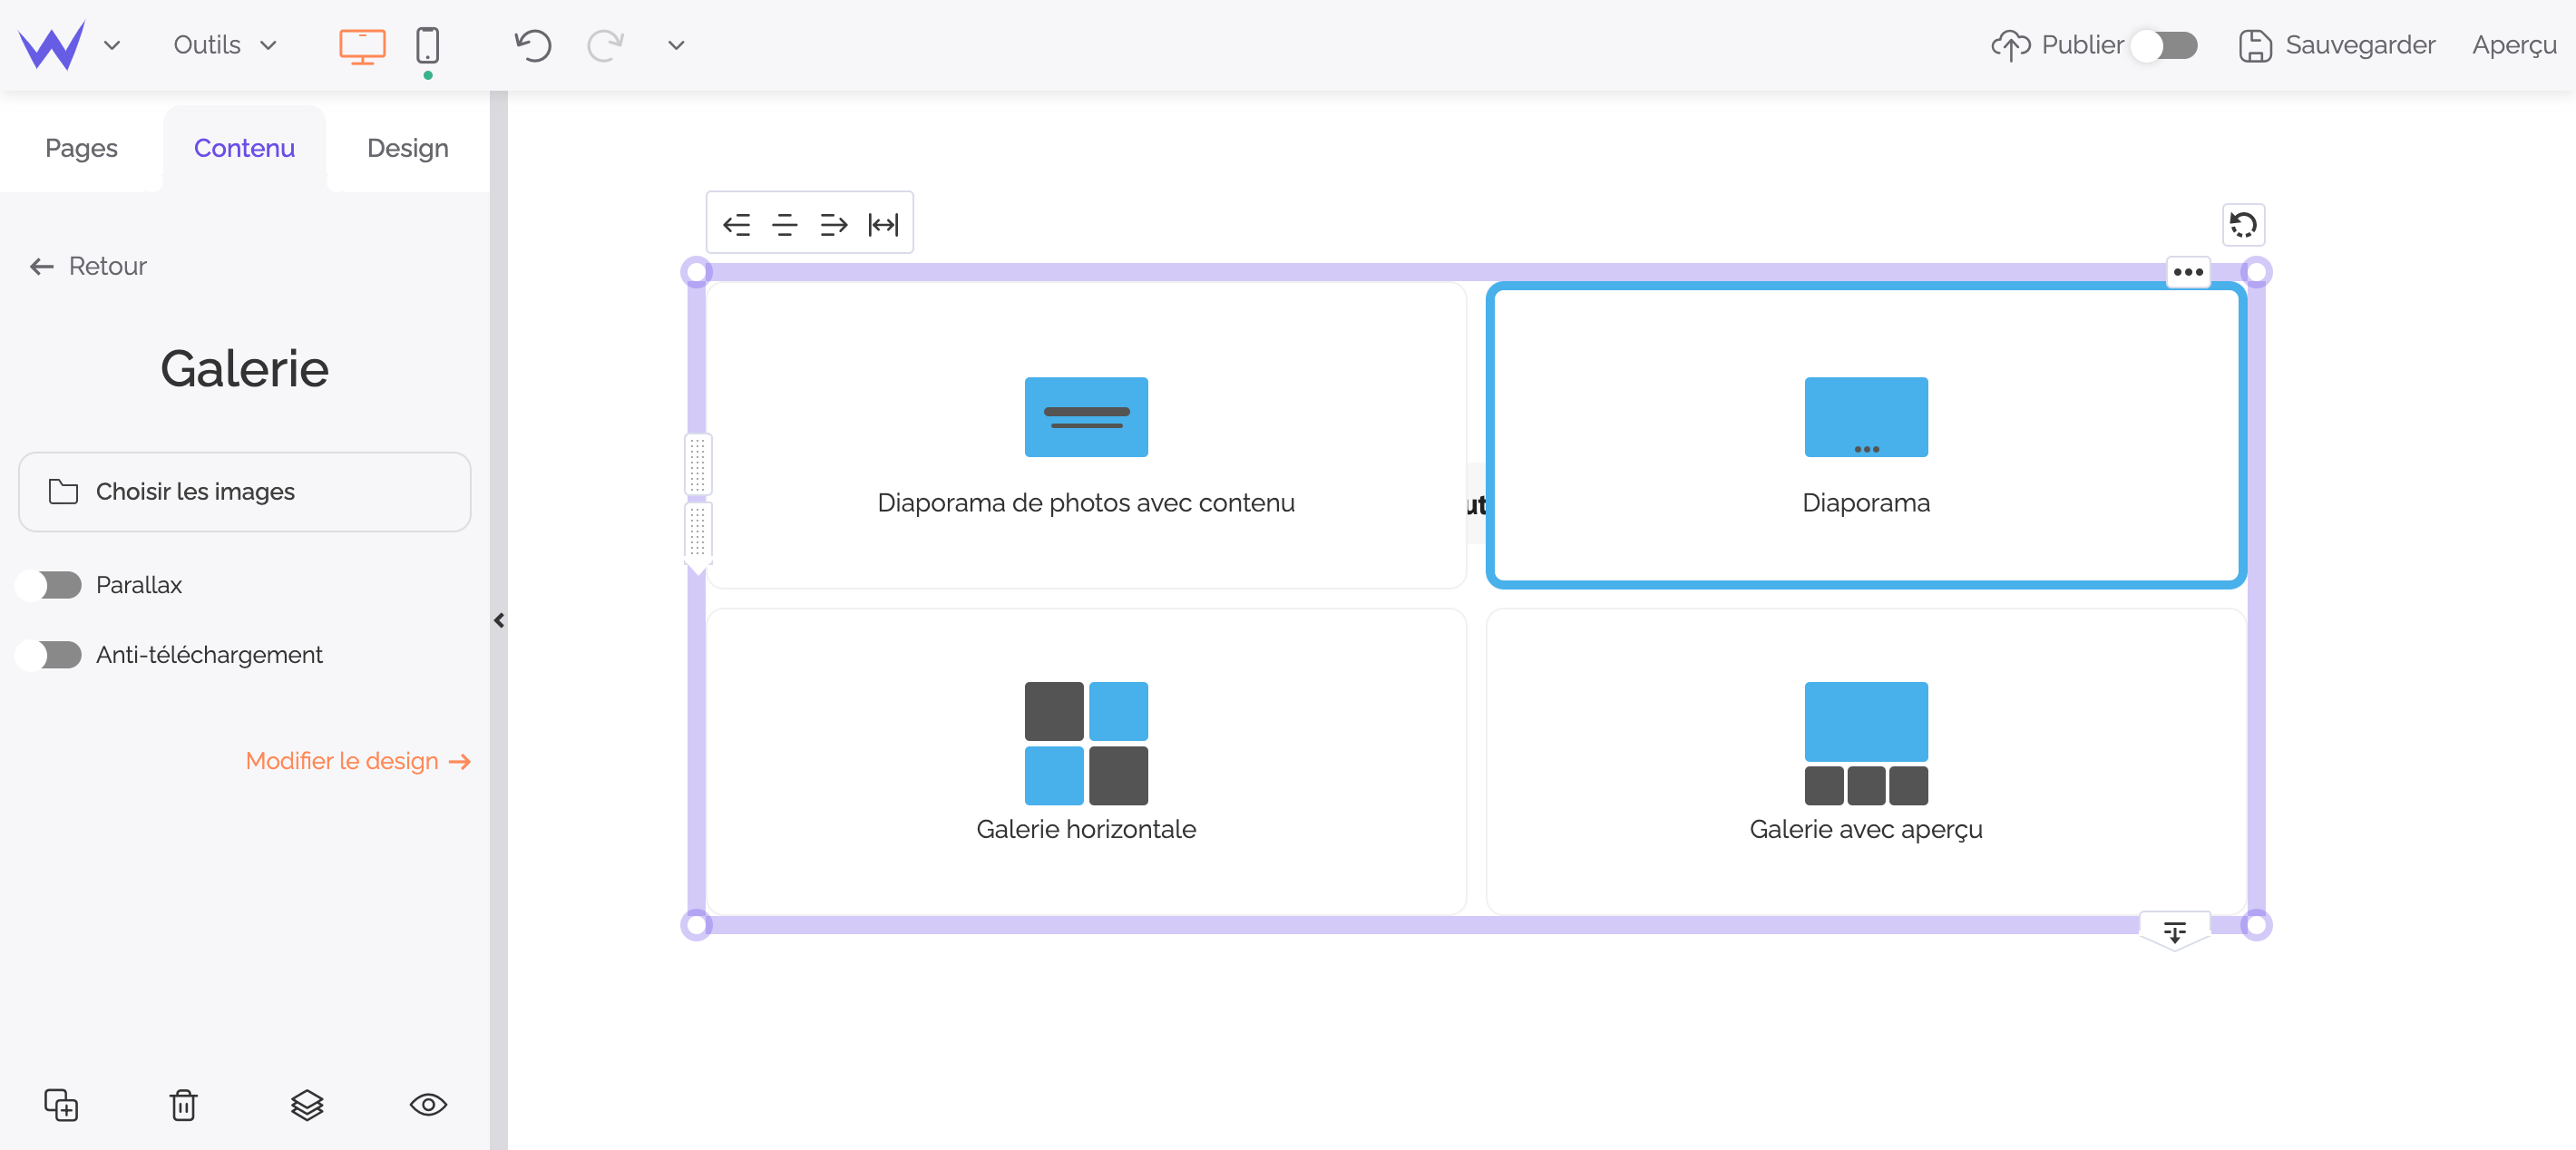Switch to the Pages tab
The width and height of the screenshot is (2576, 1150).
click(x=81, y=148)
